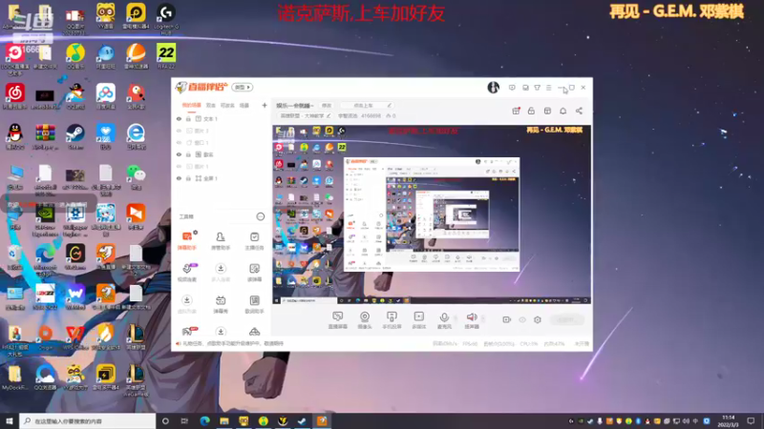The height and width of the screenshot is (429, 764).
Task: Toggle visibility of the 文本 1 layer
Action: pyautogui.click(x=179, y=118)
